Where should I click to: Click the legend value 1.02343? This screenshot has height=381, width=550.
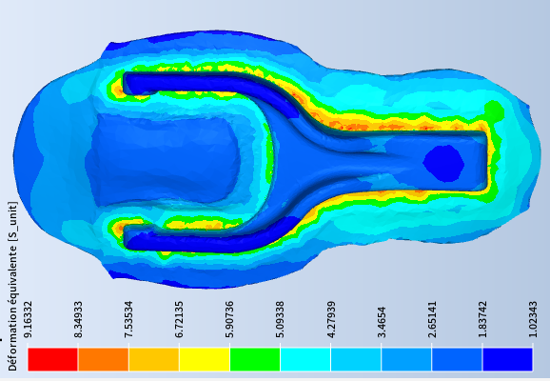(533, 319)
